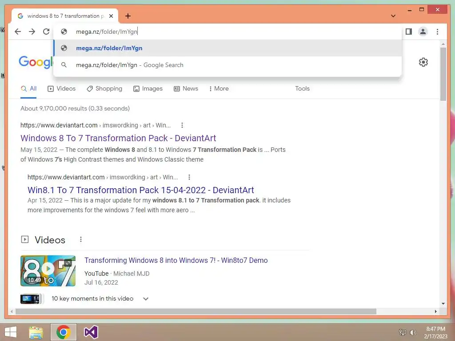Open options for the Videos section
Screen dimensions: 455x341
[x=81, y=239]
